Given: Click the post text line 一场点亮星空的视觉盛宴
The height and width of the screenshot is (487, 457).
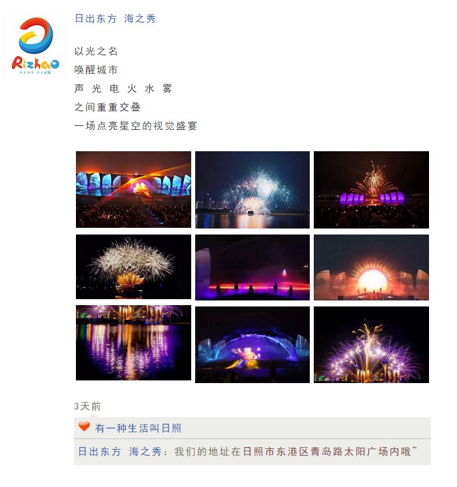Looking at the screenshot, I should (135, 125).
